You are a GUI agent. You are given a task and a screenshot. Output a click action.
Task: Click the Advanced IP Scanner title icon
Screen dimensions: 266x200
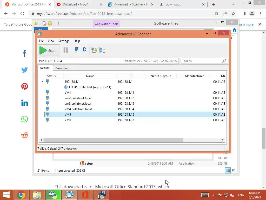coord(40,34)
